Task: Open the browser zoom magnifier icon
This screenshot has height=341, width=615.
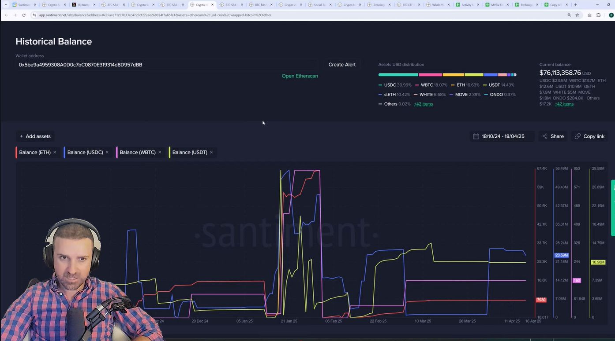Action: point(569,15)
